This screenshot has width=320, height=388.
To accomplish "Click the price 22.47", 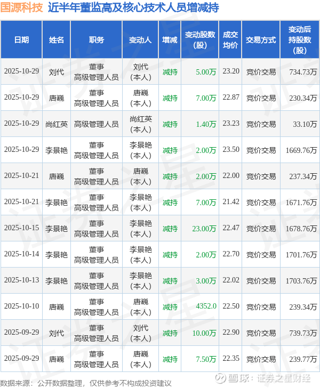I will pos(231,228).
